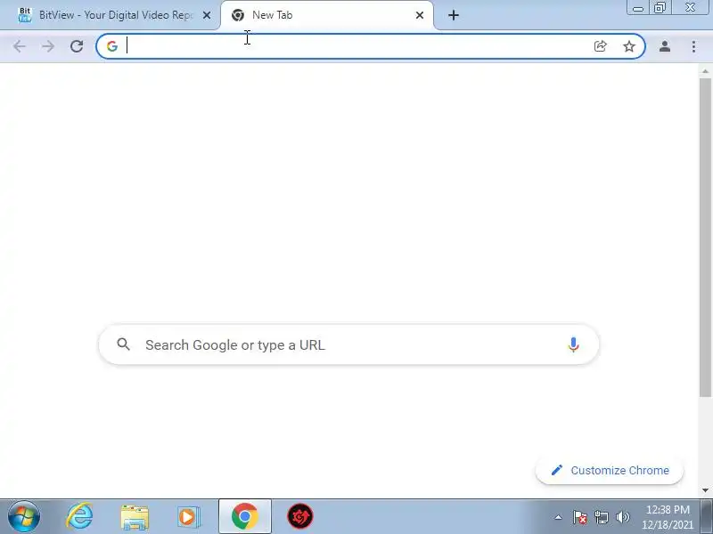713x534 pixels.
Task: Show hidden system tray icons arrow
Action: 559,517
